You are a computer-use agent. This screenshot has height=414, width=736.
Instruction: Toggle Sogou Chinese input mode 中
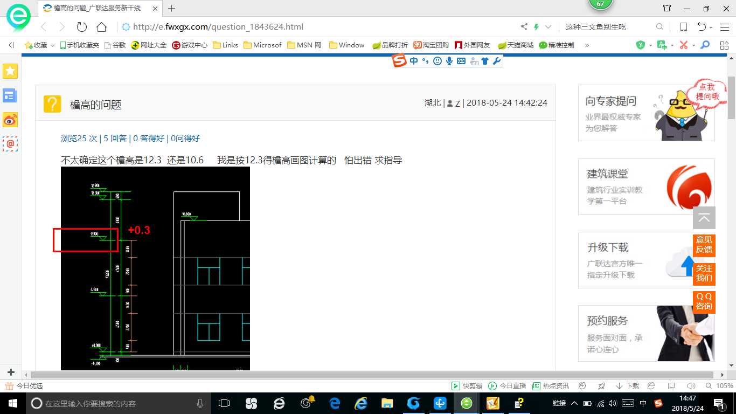[414, 61]
